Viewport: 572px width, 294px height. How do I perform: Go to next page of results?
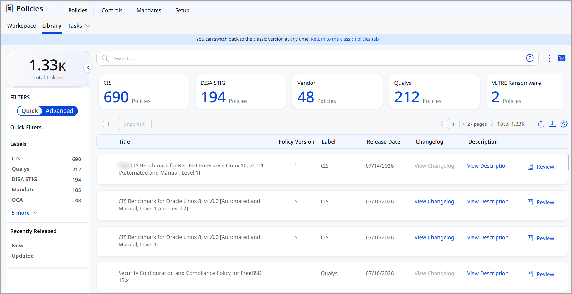point(492,124)
